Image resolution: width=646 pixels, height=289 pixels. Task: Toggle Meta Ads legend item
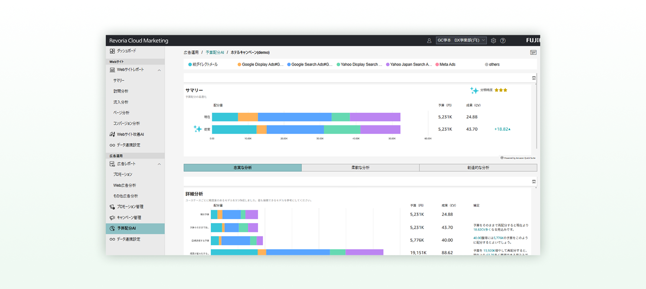click(447, 64)
